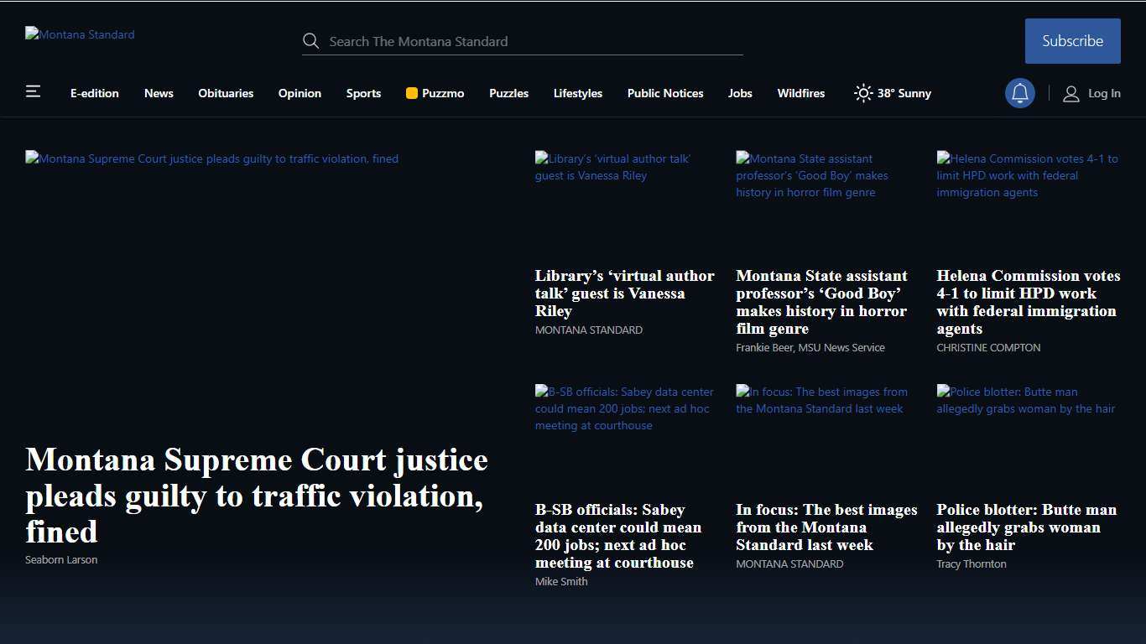Click the sunny weather icon showing 38°
The height and width of the screenshot is (644, 1146).
[862, 93]
